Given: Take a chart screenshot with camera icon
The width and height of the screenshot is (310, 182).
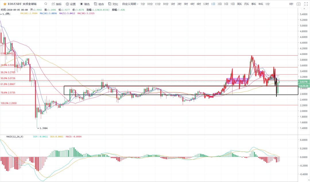Looking at the screenshot, I should click(x=299, y=4).
